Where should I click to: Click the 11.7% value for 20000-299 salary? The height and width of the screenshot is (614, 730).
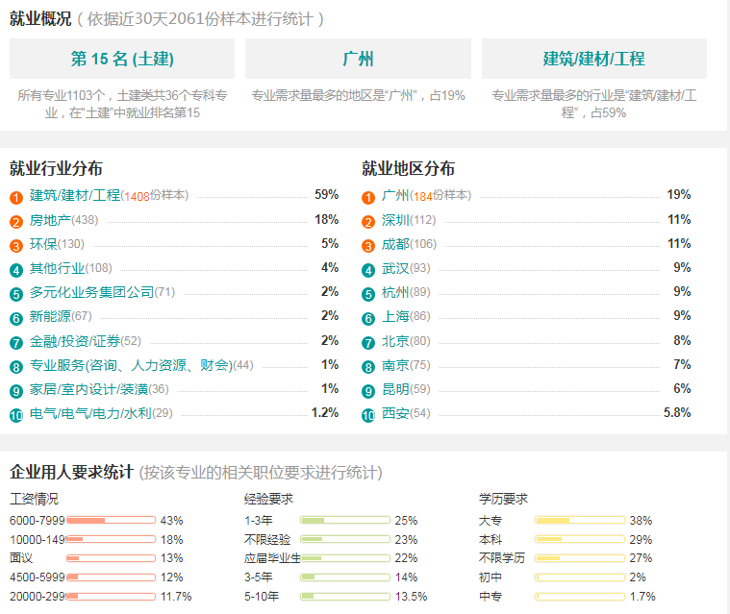(176, 597)
